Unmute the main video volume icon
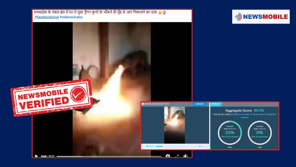 (x=185, y=156)
